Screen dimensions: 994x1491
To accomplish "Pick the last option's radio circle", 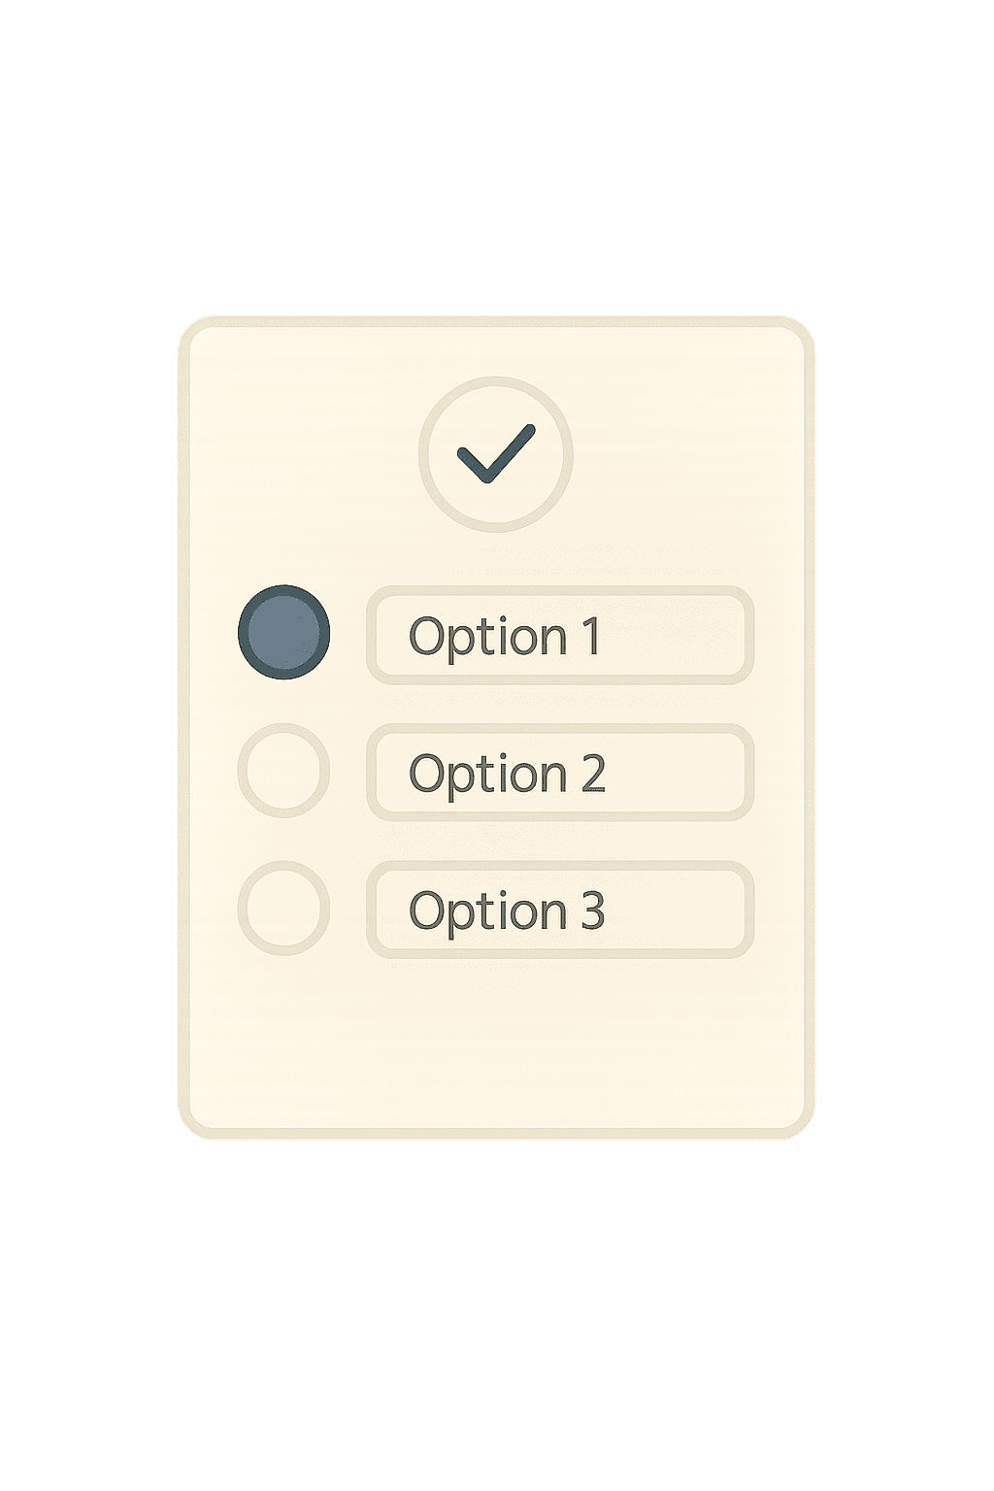I will pyautogui.click(x=284, y=909).
